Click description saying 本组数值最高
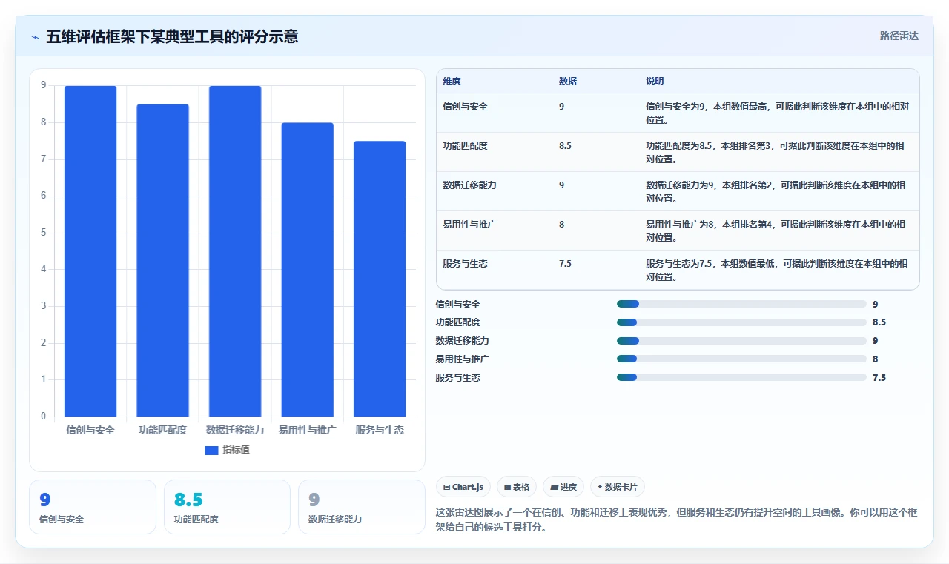 point(777,113)
